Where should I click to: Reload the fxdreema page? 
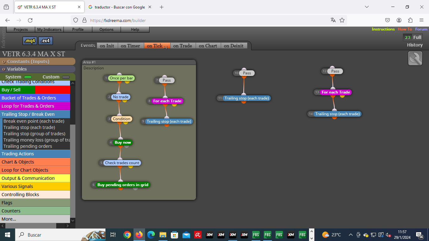click(30, 20)
